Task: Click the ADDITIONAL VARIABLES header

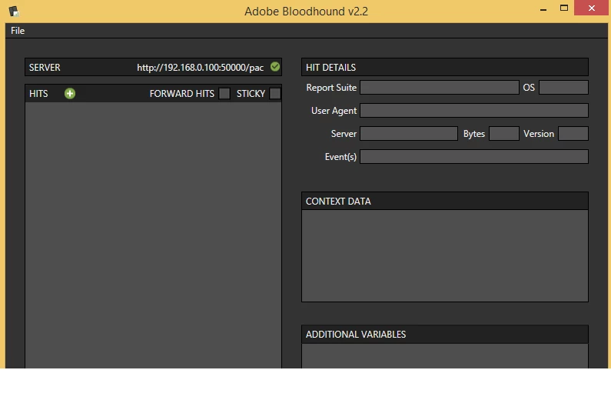Action: [x=445, y=335]
